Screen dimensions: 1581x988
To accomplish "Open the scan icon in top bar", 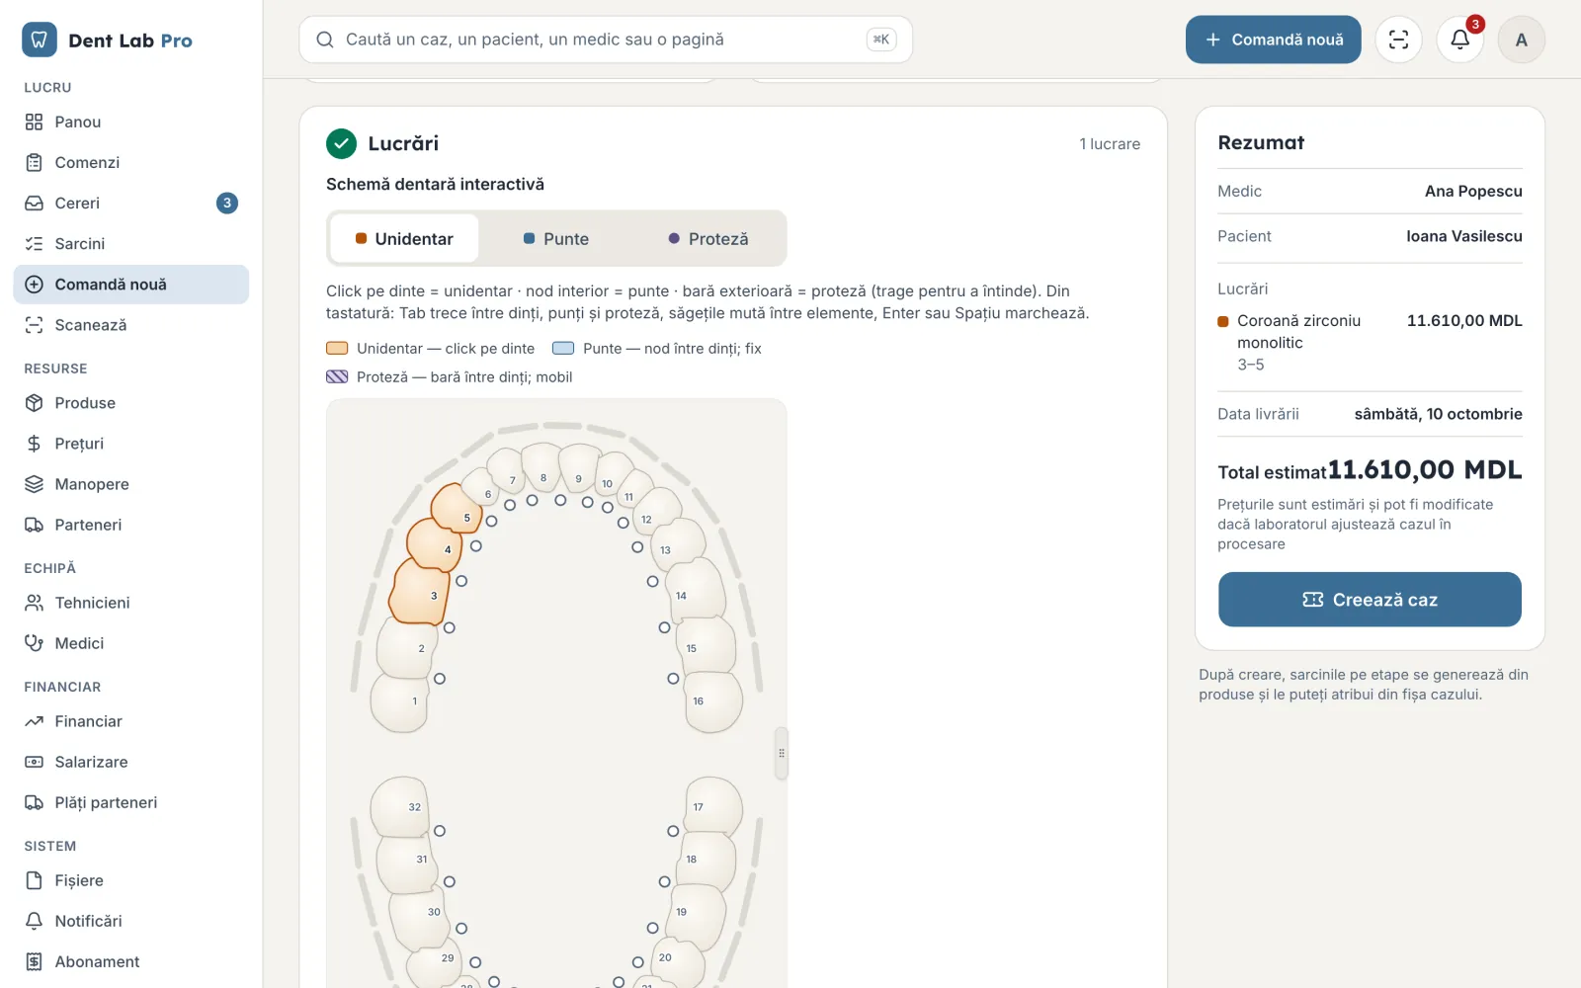I will click(x=1398, y=40).
